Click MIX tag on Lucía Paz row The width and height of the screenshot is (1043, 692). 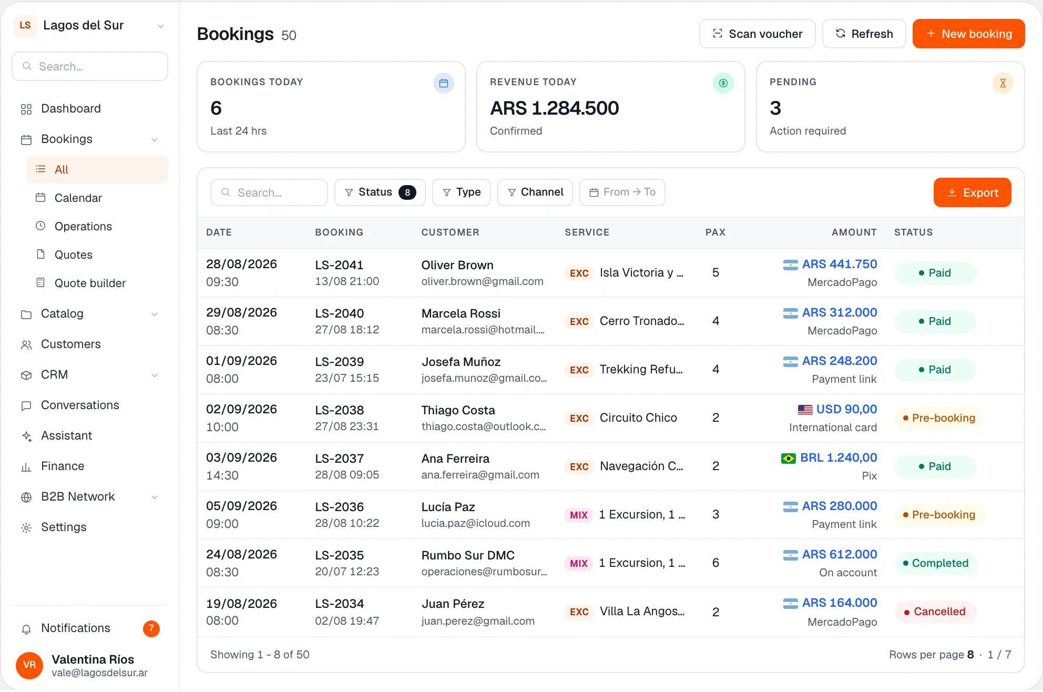(579, 515)
